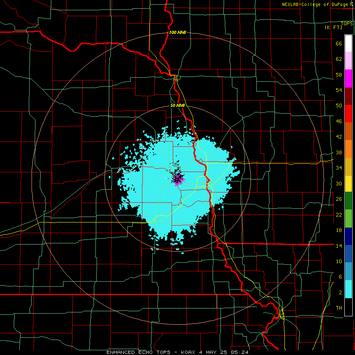The image size is (355, 355).
Task: Click the dark orange legend swatch
Action: (348, 131)
